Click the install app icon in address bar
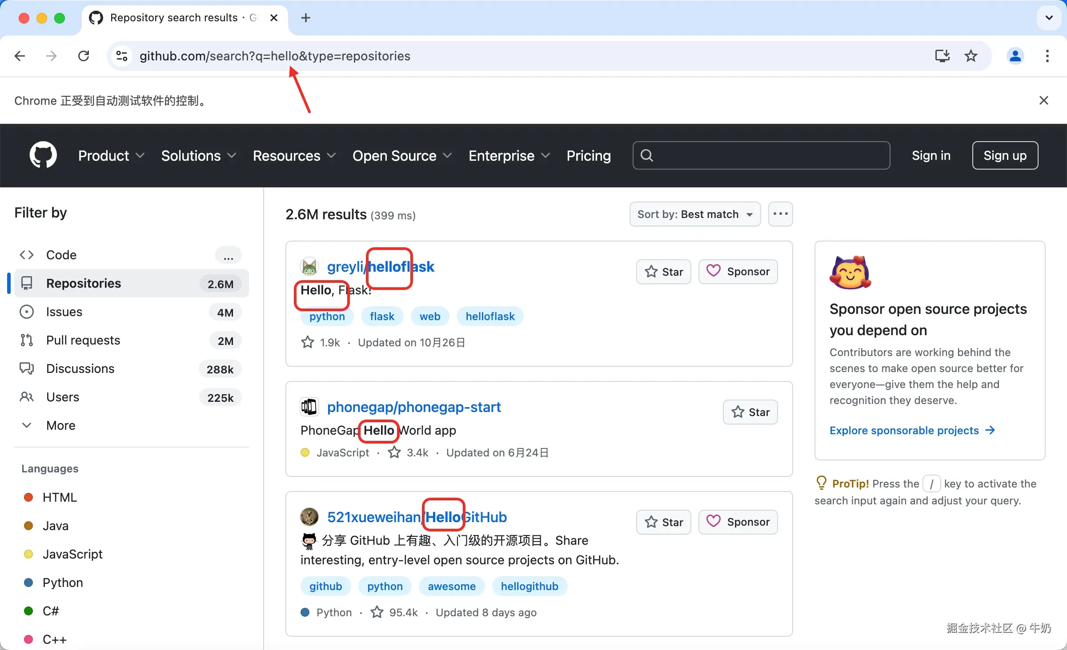Viewport: 1067px width, 650px height. 942,56
